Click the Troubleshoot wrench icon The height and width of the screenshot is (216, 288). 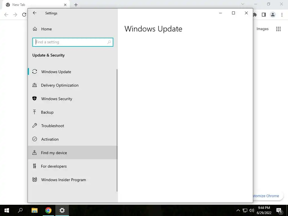pyautogui.click(x=35, y=126)
